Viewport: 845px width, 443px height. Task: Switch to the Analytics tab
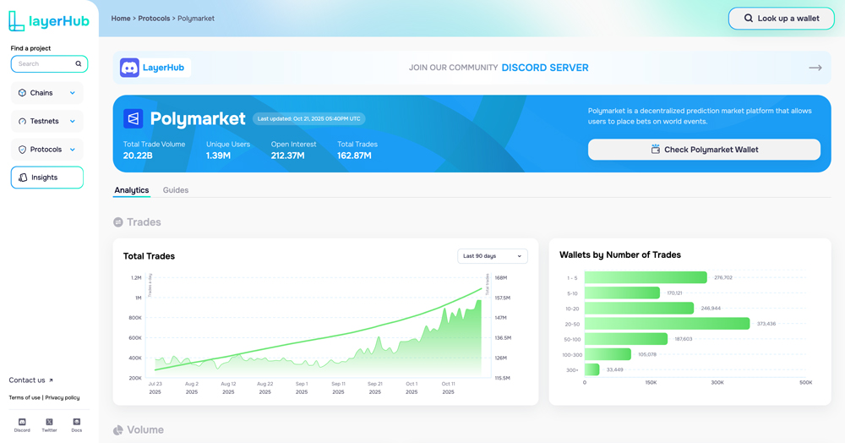(x=132, y=190)
